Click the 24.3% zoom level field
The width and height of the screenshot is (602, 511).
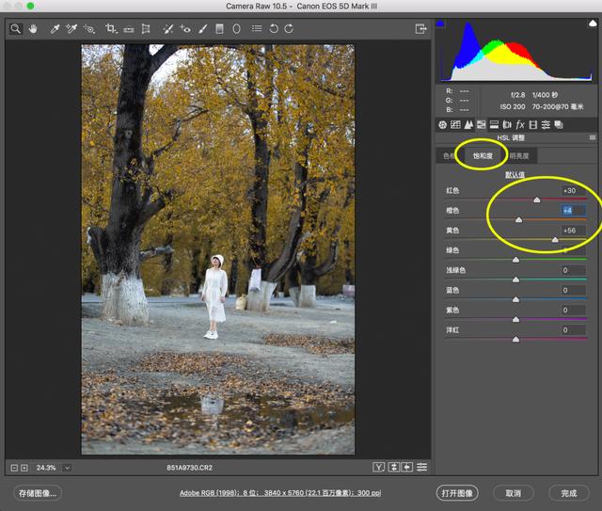[x=46, y=468]
